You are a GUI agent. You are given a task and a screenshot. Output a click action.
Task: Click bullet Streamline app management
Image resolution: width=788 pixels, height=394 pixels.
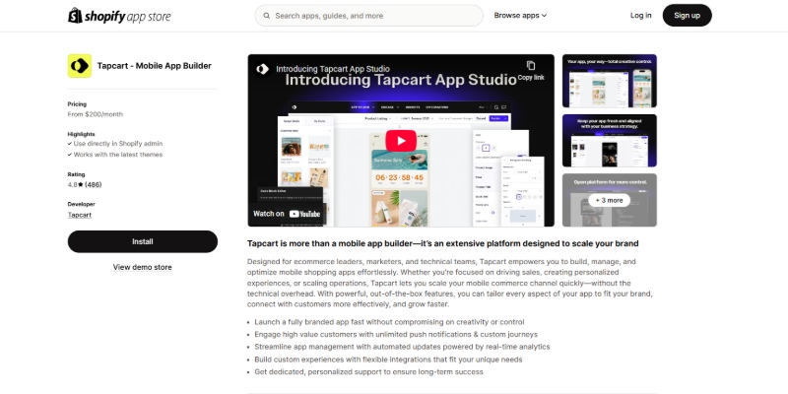pos(402,347)
